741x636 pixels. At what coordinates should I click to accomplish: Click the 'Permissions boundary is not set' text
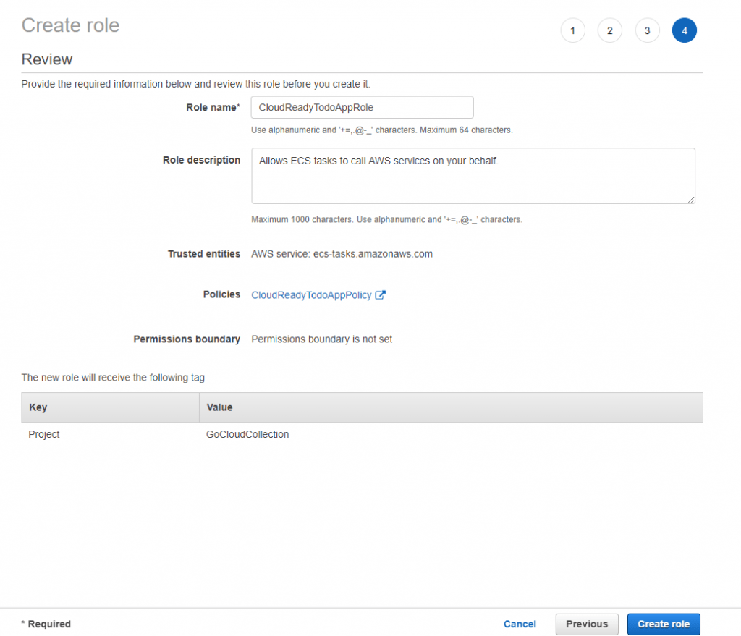(x=321, y=339)
